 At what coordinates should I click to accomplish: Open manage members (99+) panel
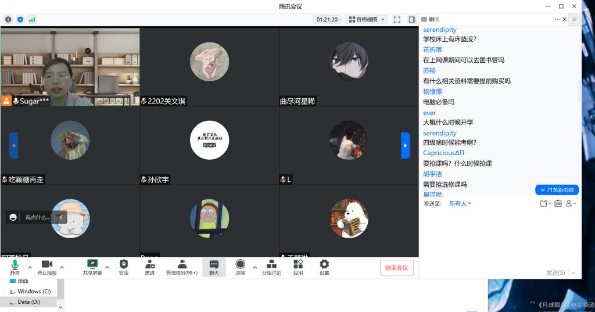[182, 267]
